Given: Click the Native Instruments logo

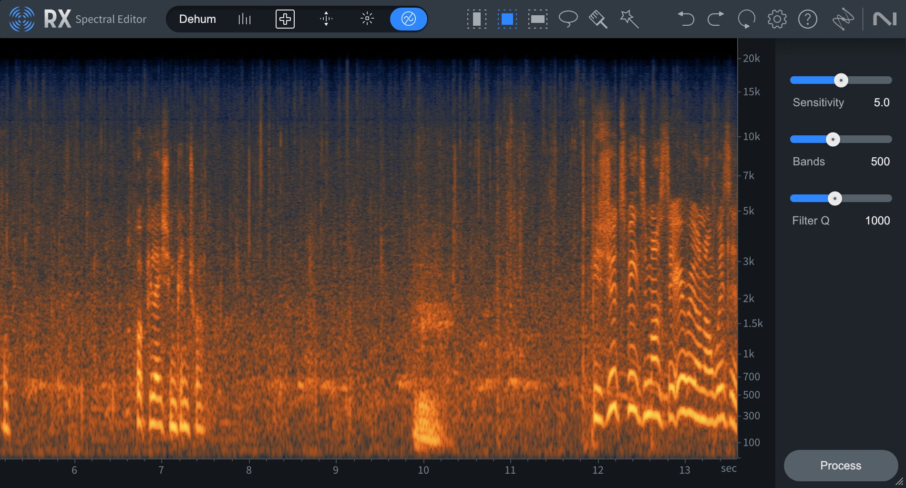Looking at the screenshot, I should (x=885, y=19).
